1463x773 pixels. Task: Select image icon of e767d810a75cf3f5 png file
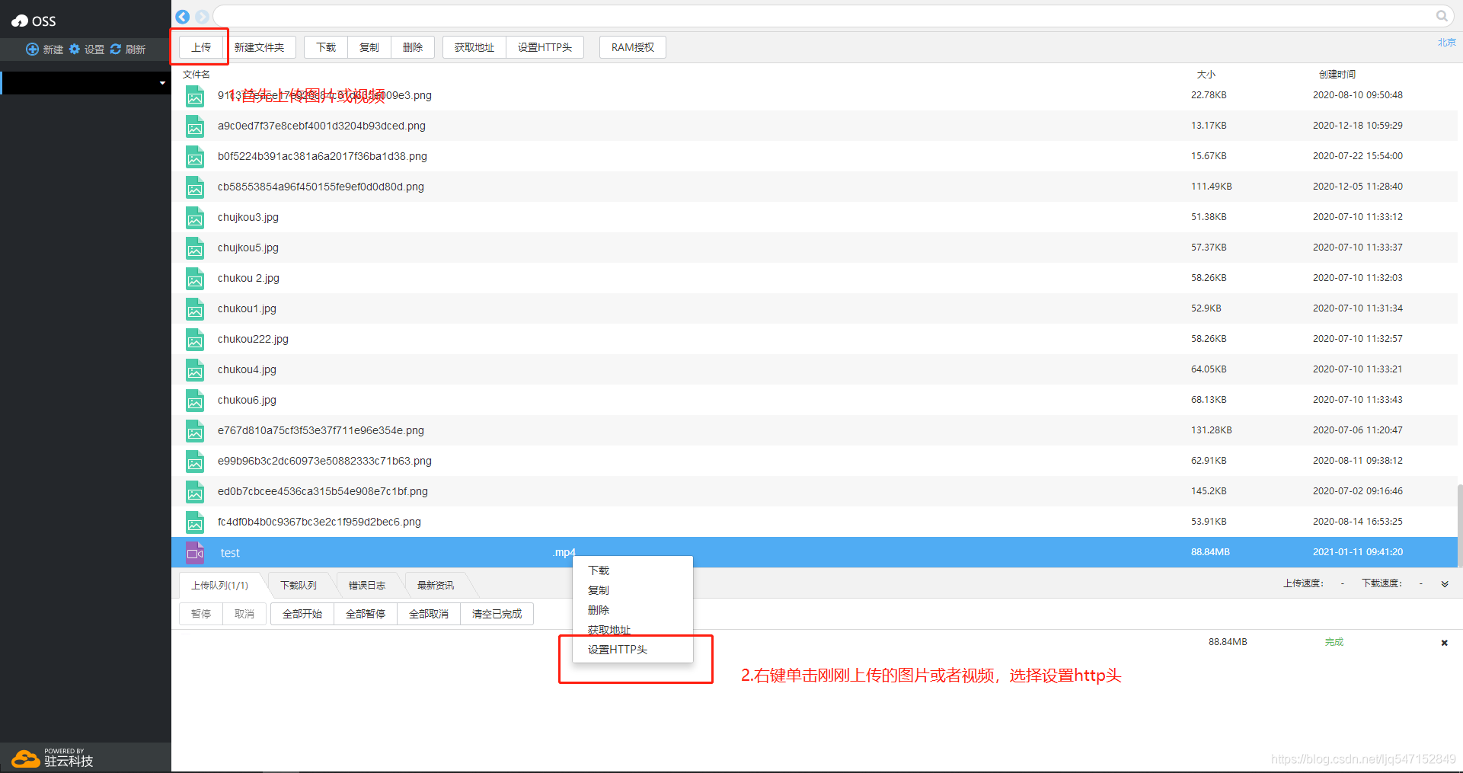pyautogui.click(x=195, y=431)
